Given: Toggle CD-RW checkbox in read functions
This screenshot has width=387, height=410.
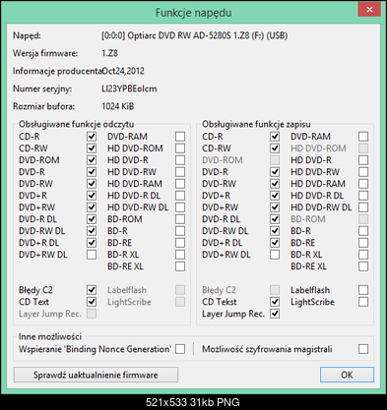Looking at the screenshot, I should click(92, 148).
